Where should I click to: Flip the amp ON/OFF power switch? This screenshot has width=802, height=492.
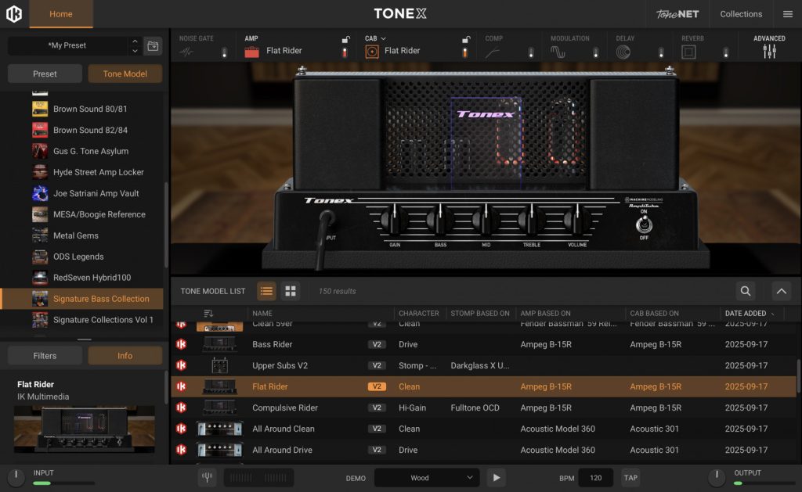(x=644, y=224)
